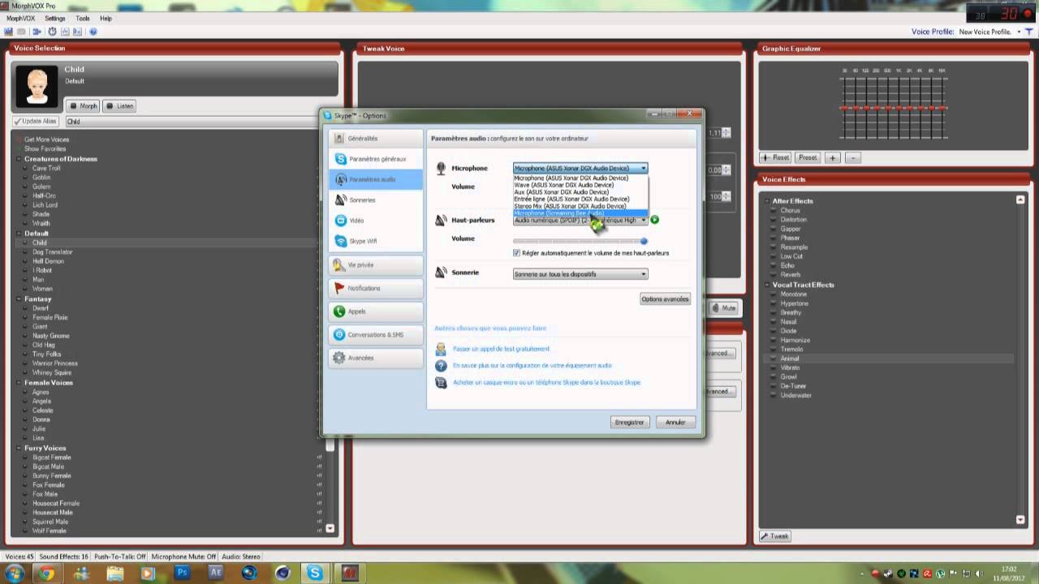
Task: Add equalizer preset with plus button
Action: tap(834, 157)
